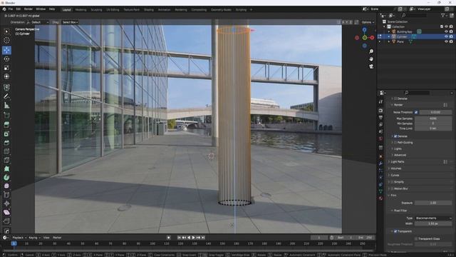
Task: Toggle camera view gizmo icon
Action: click(371, 66)
